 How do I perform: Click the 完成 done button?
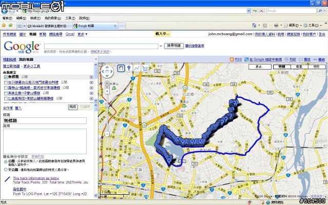click(x=73, y=107)
